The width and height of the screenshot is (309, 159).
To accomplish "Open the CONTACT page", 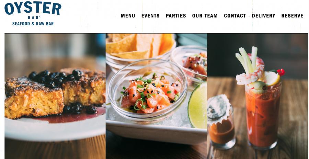I will (235, 16).
